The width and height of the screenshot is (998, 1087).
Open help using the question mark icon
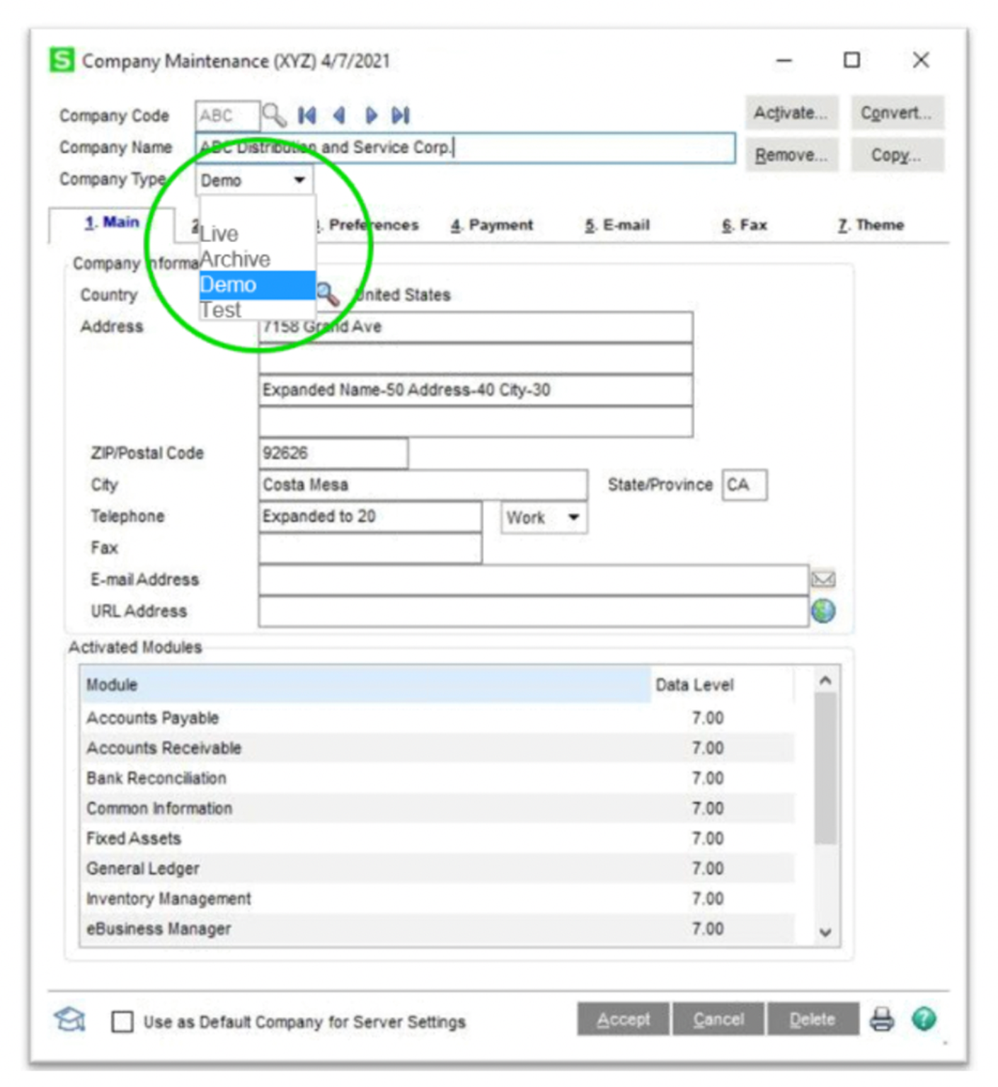924,1019
